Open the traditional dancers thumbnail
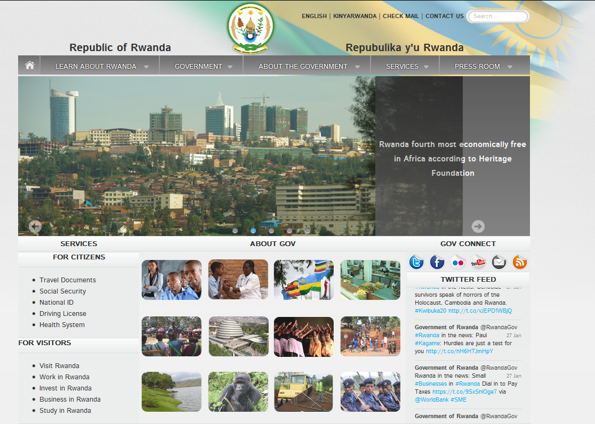595x424 pixels. [x=303, y=337]
